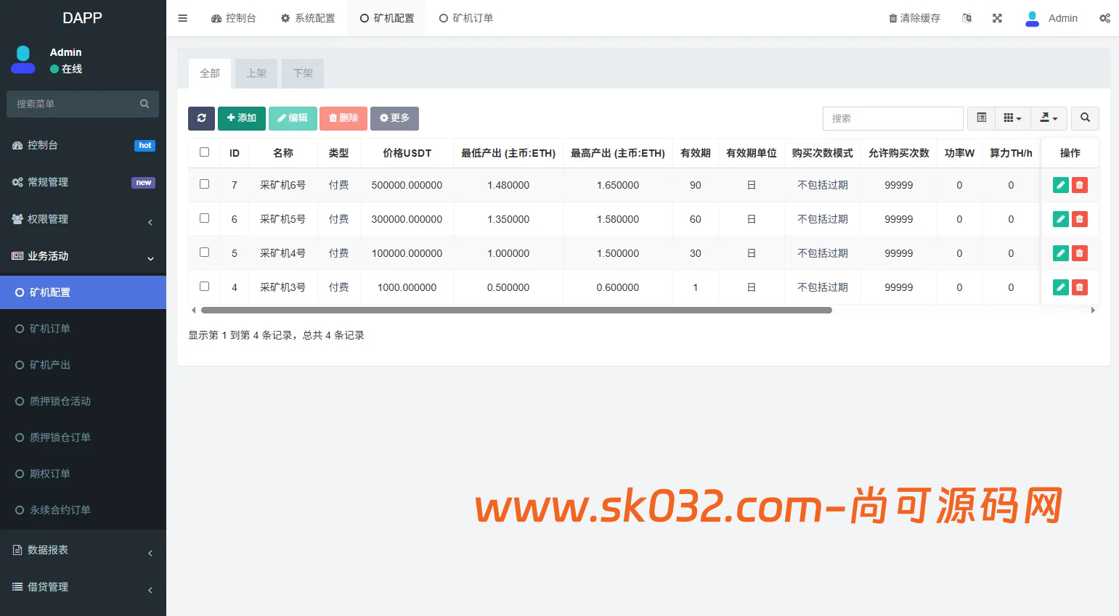Image resolution: width=1119 pixels, height=616 pixels.
Task: Click the 500000.000000 price cell
Action: (407, 185)
